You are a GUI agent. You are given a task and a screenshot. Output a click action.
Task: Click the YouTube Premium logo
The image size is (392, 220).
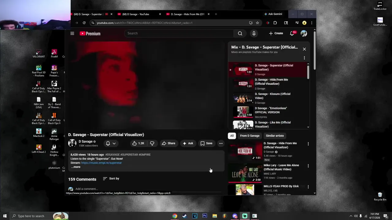[x=90, y=34]
